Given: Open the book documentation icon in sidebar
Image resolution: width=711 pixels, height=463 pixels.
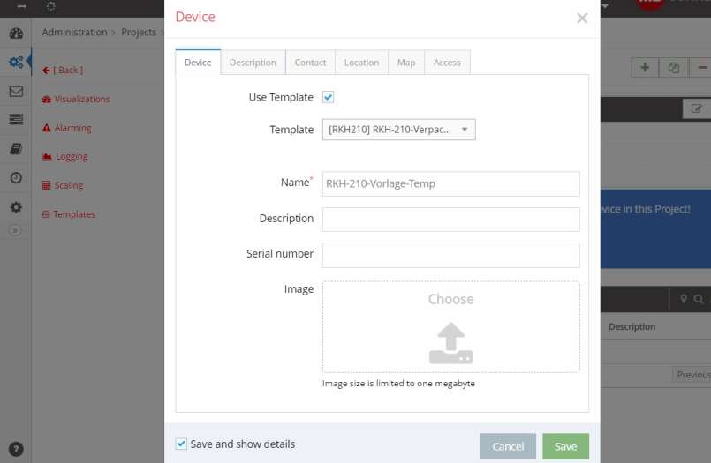Looking at the screenshot, I should [x=15, y=149].
